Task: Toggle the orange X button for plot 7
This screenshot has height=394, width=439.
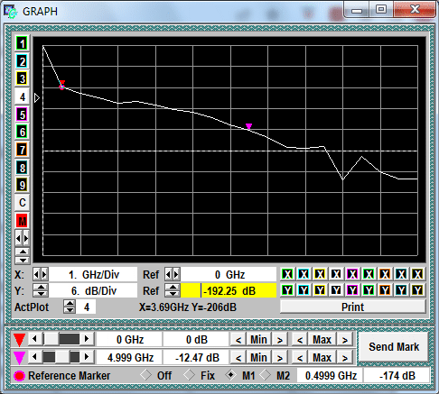Action: 385,274
